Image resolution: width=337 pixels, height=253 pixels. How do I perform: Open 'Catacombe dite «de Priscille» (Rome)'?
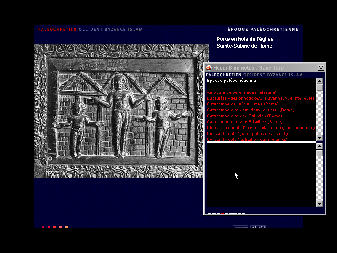(x=245, y=122)
